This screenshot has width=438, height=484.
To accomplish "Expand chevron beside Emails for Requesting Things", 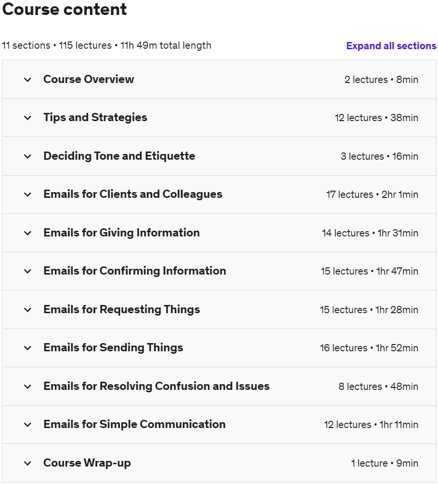I will pyautogui.click(x=28, y=310).
